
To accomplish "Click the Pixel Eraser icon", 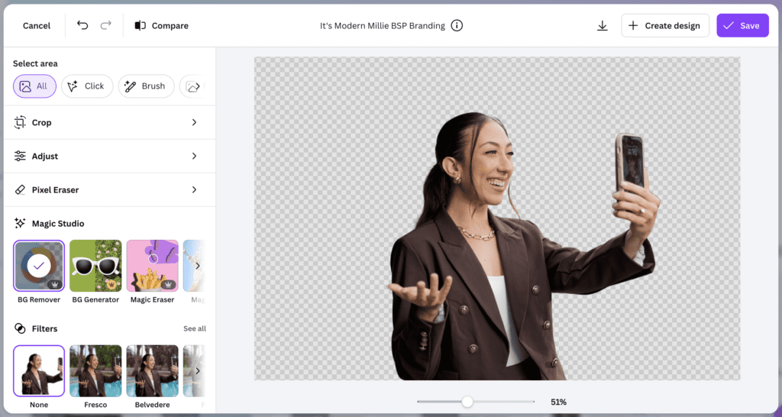I will pyautogui.click(x=20, y=189).
